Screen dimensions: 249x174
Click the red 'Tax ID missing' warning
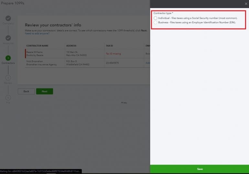[x=113, y=53]
